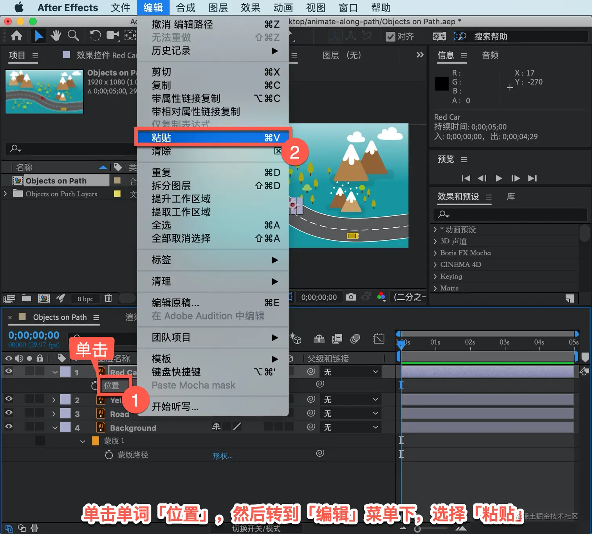This screenshot has height=534, width=592.
Task: Expand the Road layer properties
Action: 54,414
